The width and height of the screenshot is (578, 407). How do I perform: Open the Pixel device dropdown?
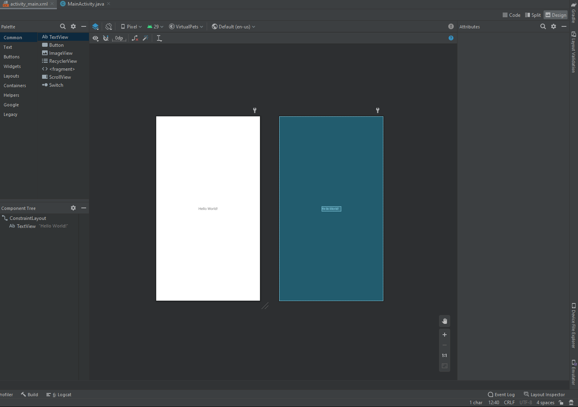pos(131,27)
